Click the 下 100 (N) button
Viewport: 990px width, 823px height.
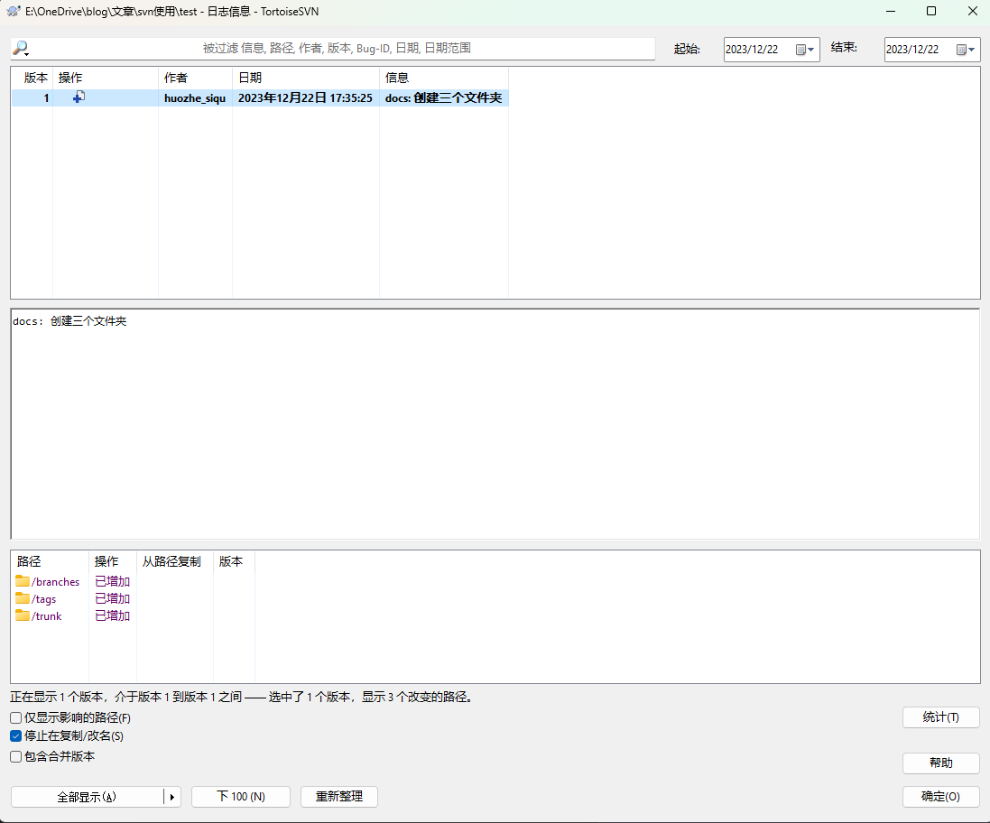click(x=240, y=797)
